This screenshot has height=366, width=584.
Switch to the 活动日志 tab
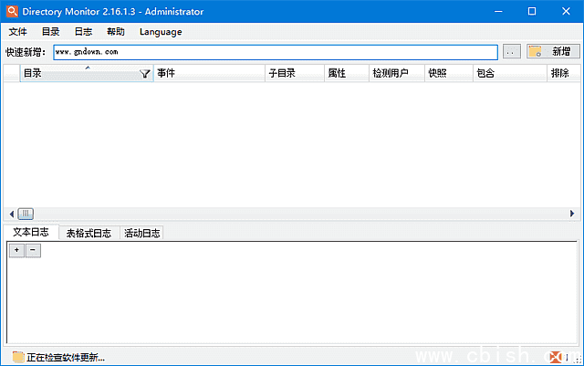[x=142, y=234]
